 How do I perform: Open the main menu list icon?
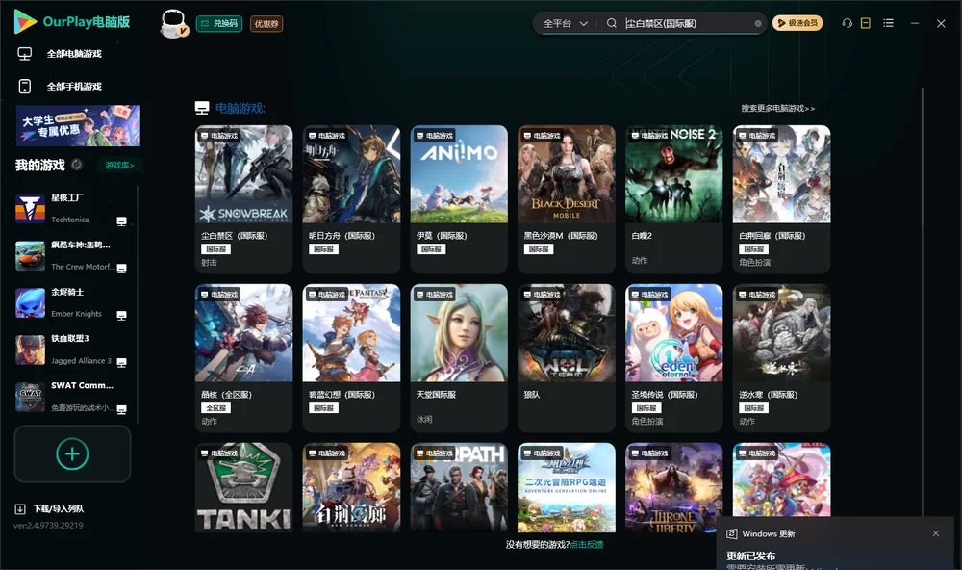pyautogui.click(x=888, y=23)
